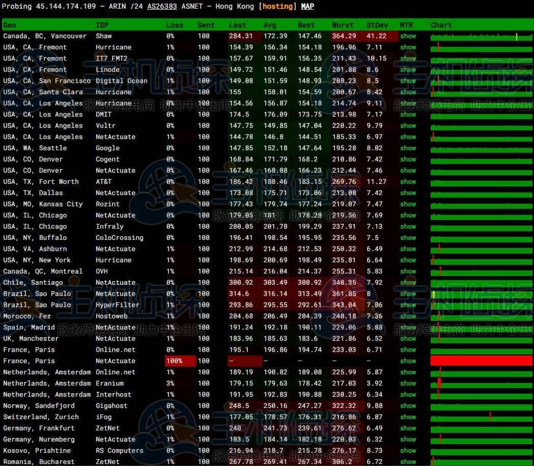Show MTR for Seattle Google row
Screen dimensions: 534x466
[x=408, y=148]
